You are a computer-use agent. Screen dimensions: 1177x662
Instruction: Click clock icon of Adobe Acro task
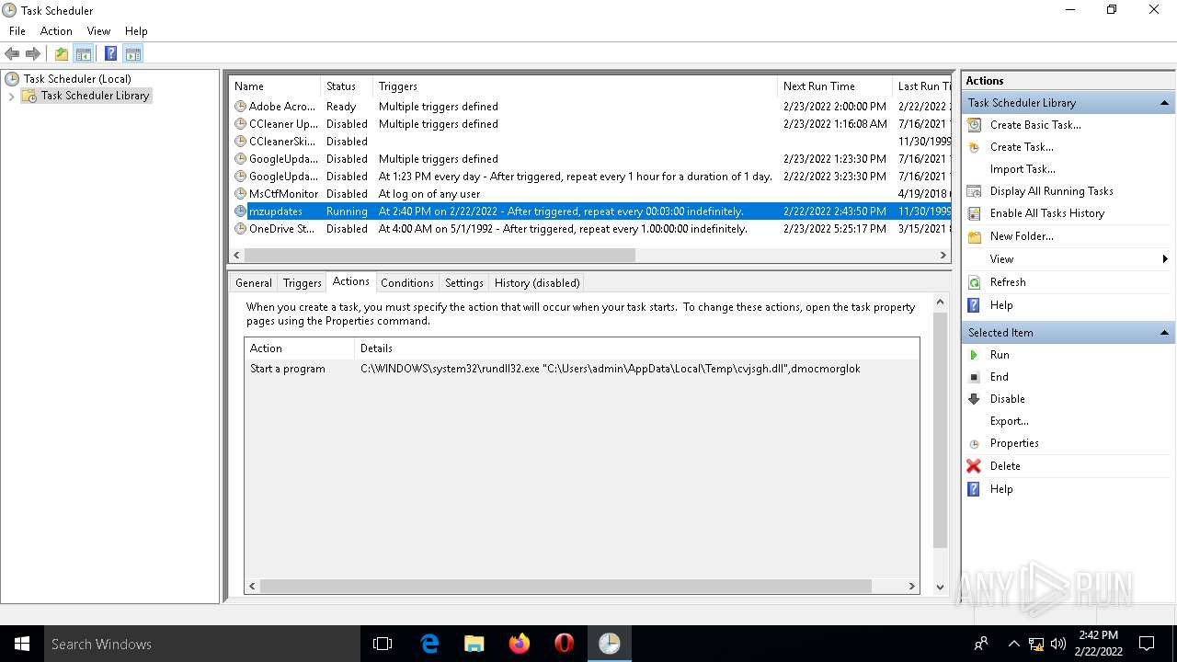click(x=240, y=107)
